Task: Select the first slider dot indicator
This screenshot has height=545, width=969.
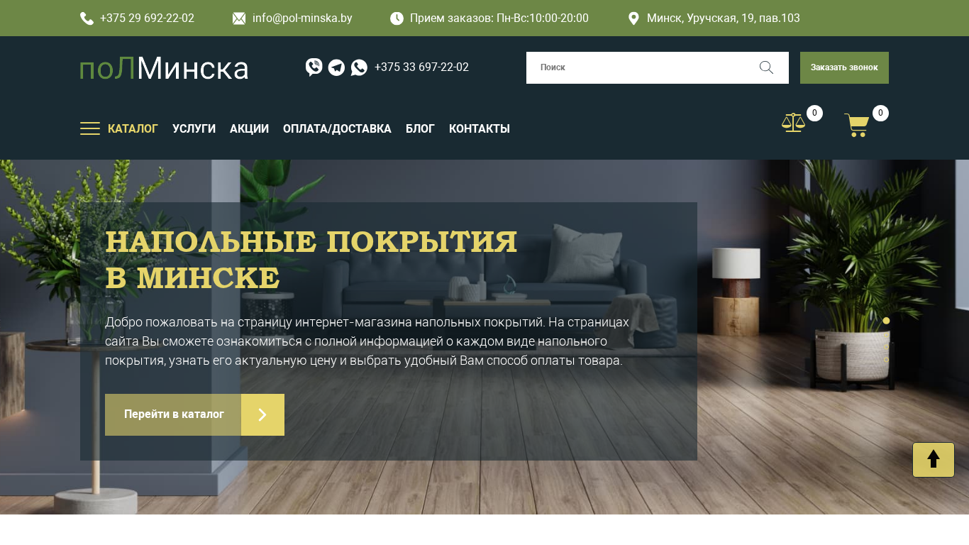Action: tap(886, 321)
